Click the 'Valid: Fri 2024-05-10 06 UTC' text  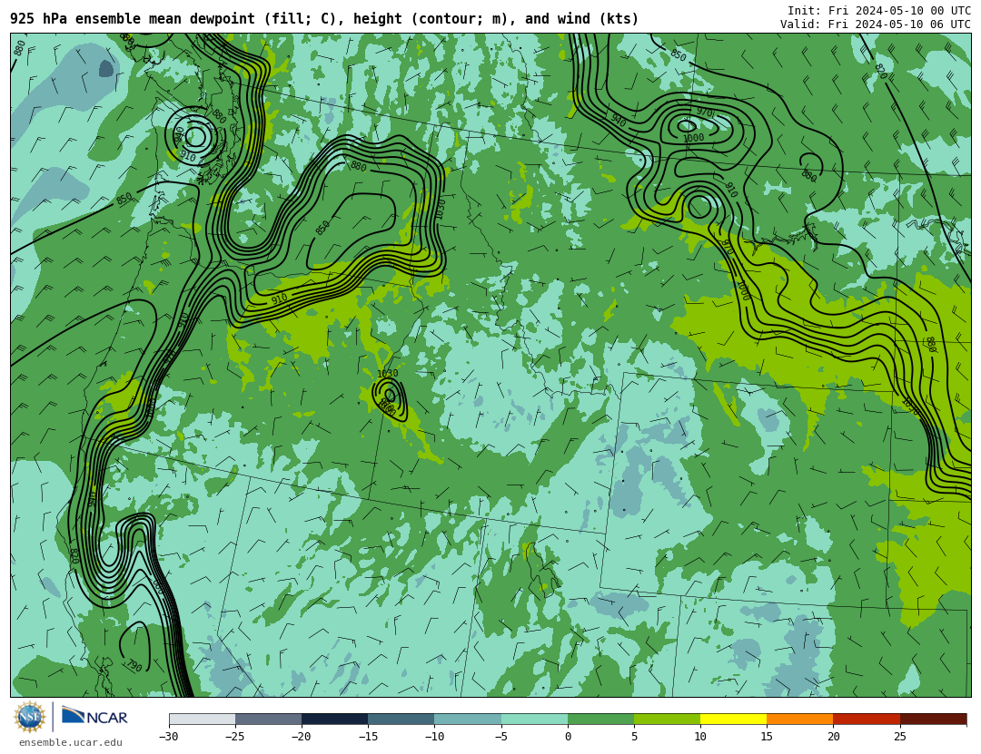[876, 24]
